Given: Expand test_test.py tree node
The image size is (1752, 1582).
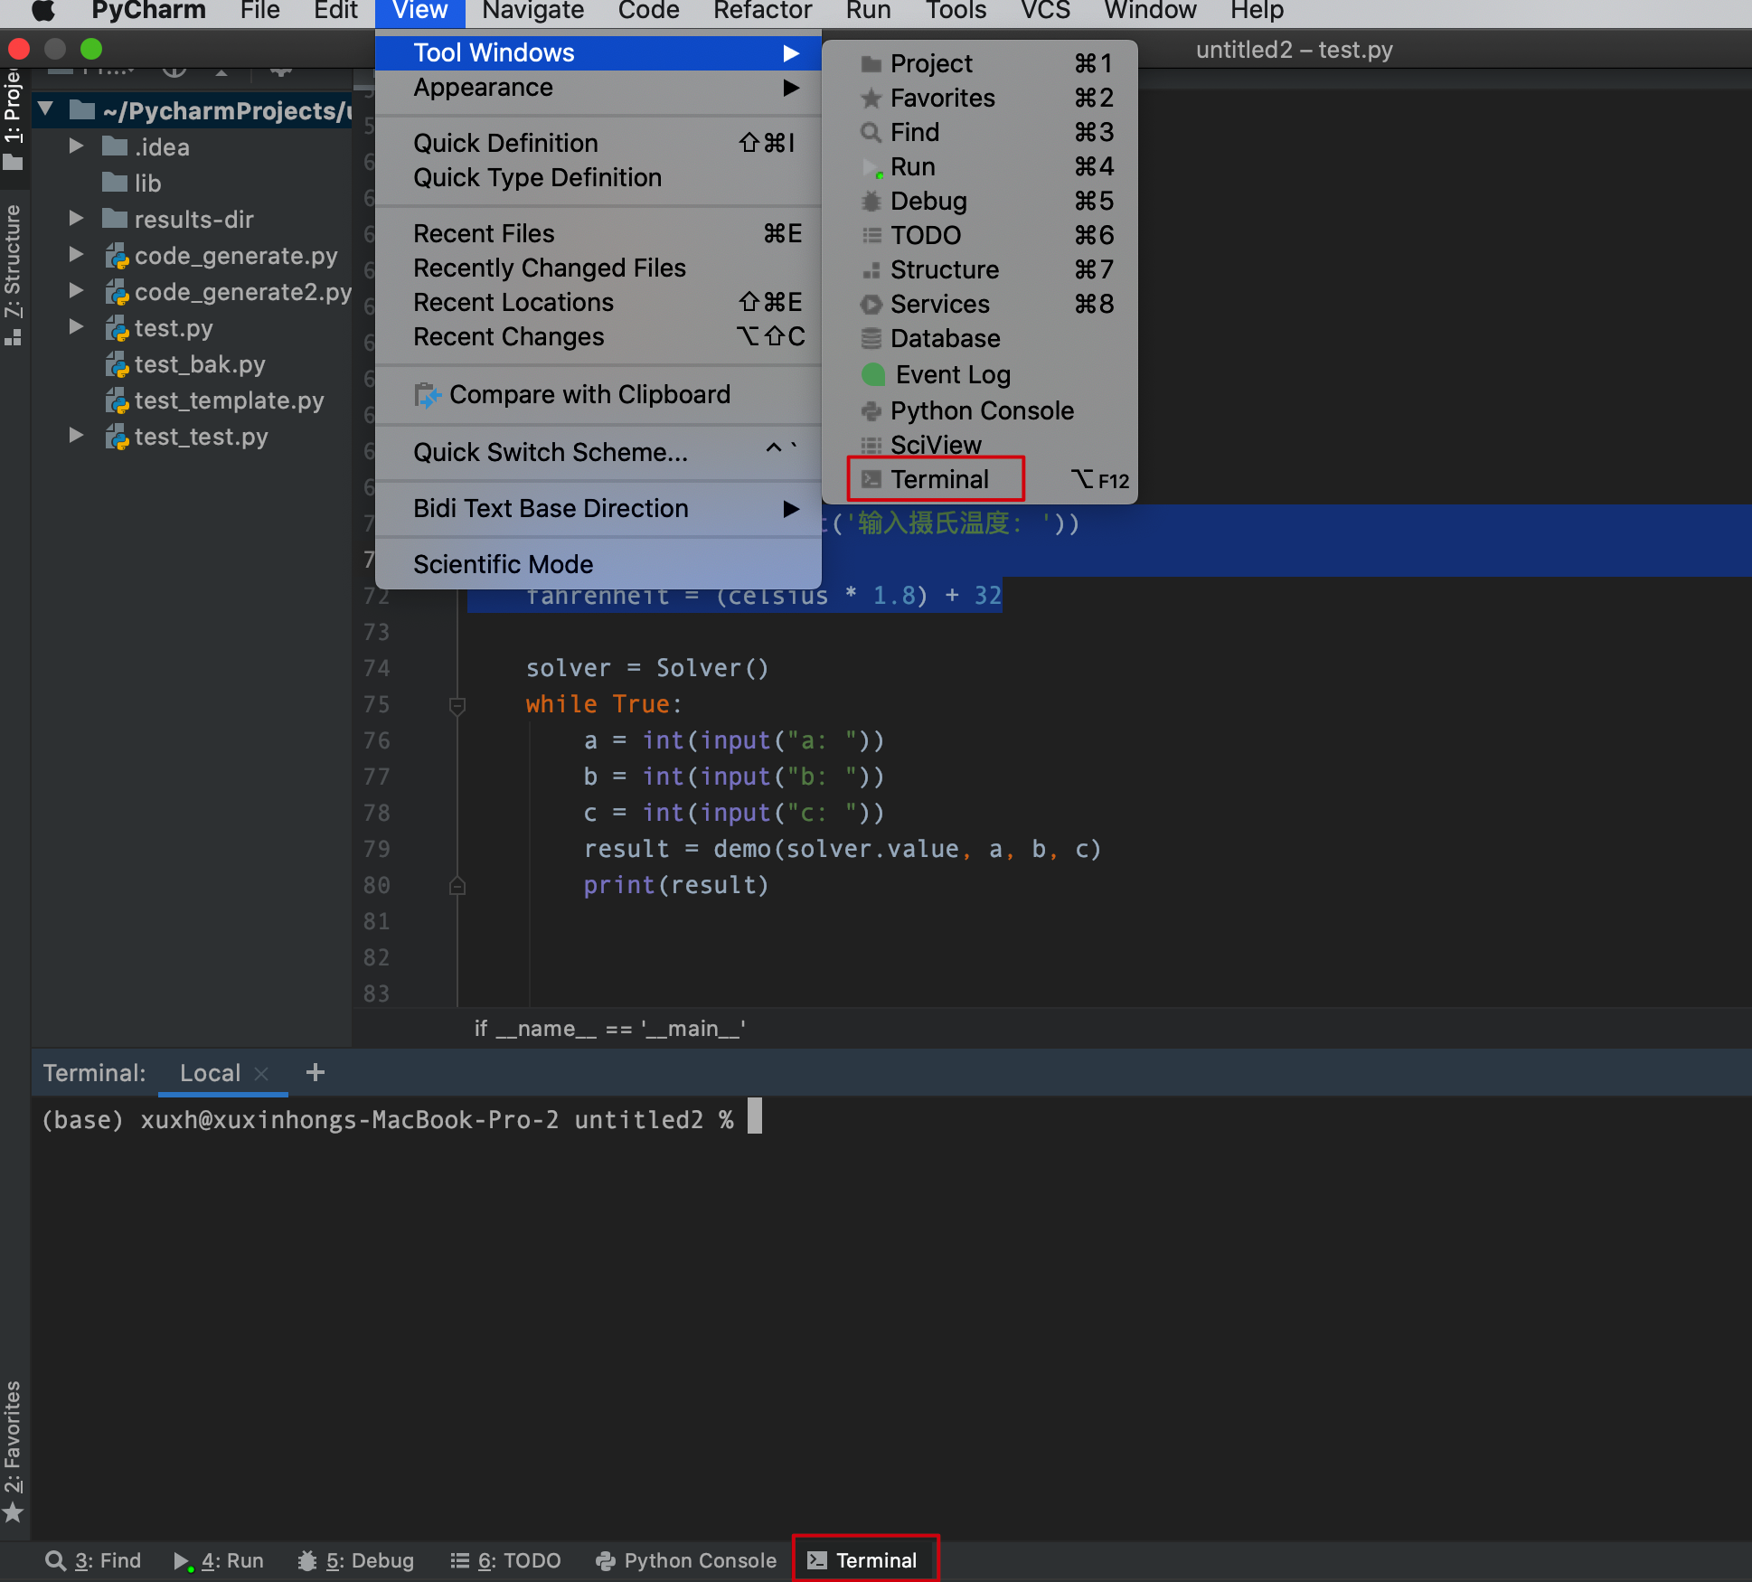Looking at the screenshot, I should (77, 436).
